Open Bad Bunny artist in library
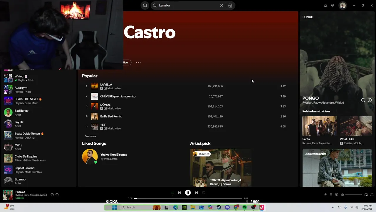376x212 pixels. 38,112
